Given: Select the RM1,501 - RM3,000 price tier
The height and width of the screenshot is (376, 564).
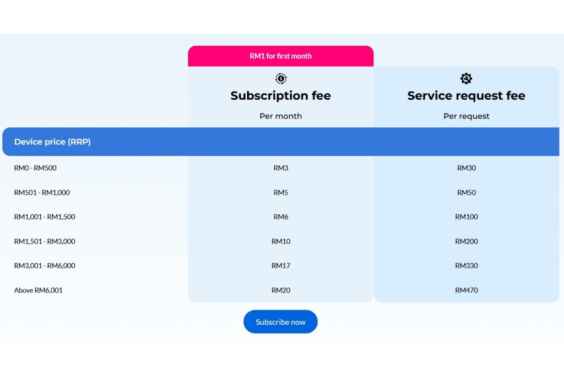Looking at the screenshot, I should pyautogui.click(x=44, y=241).
